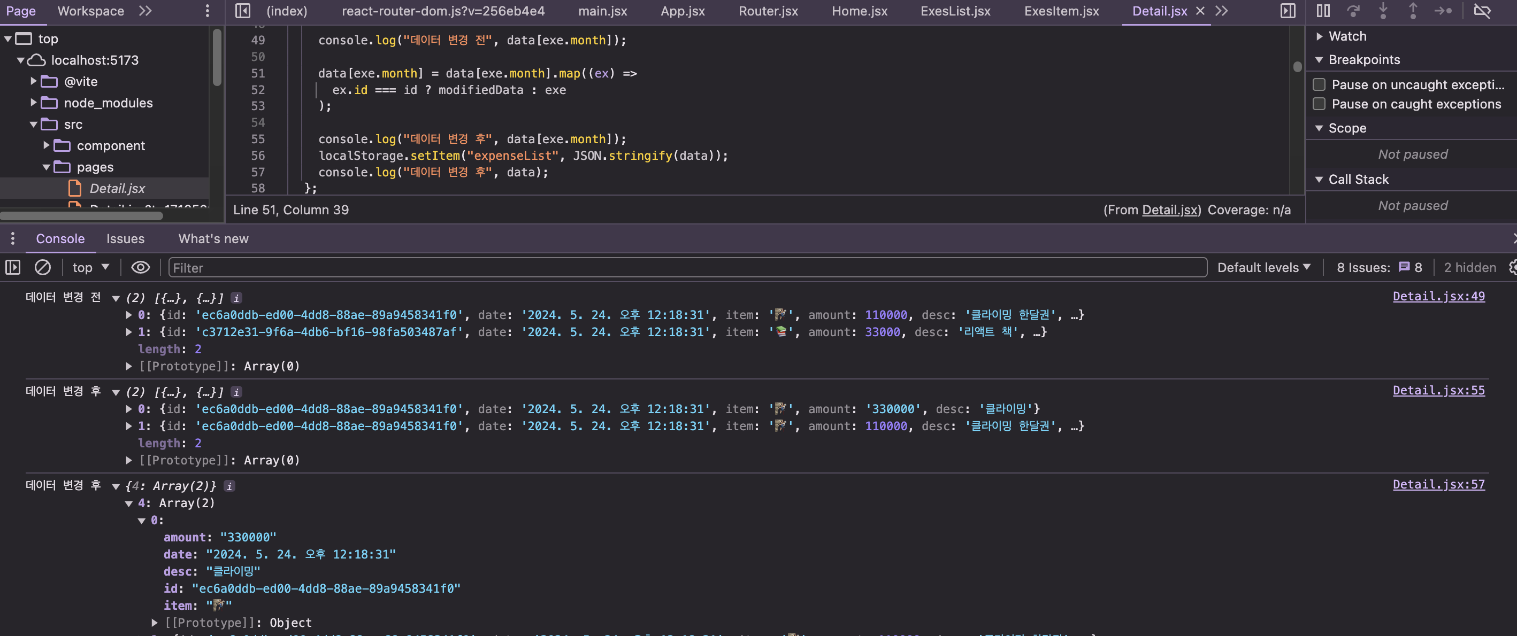Open the ExesList.jsx file tab
The width and height of the screenshot is (1517, 636).
955,11
